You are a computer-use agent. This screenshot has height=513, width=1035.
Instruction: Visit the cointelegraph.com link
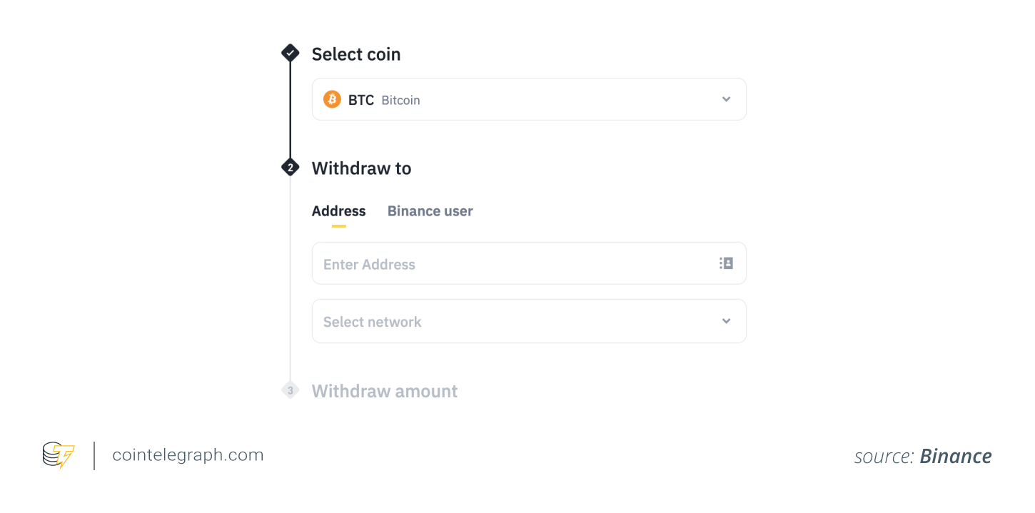tap(188, 454)
